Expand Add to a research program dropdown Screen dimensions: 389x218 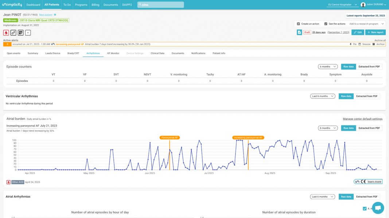coord(366,24)
